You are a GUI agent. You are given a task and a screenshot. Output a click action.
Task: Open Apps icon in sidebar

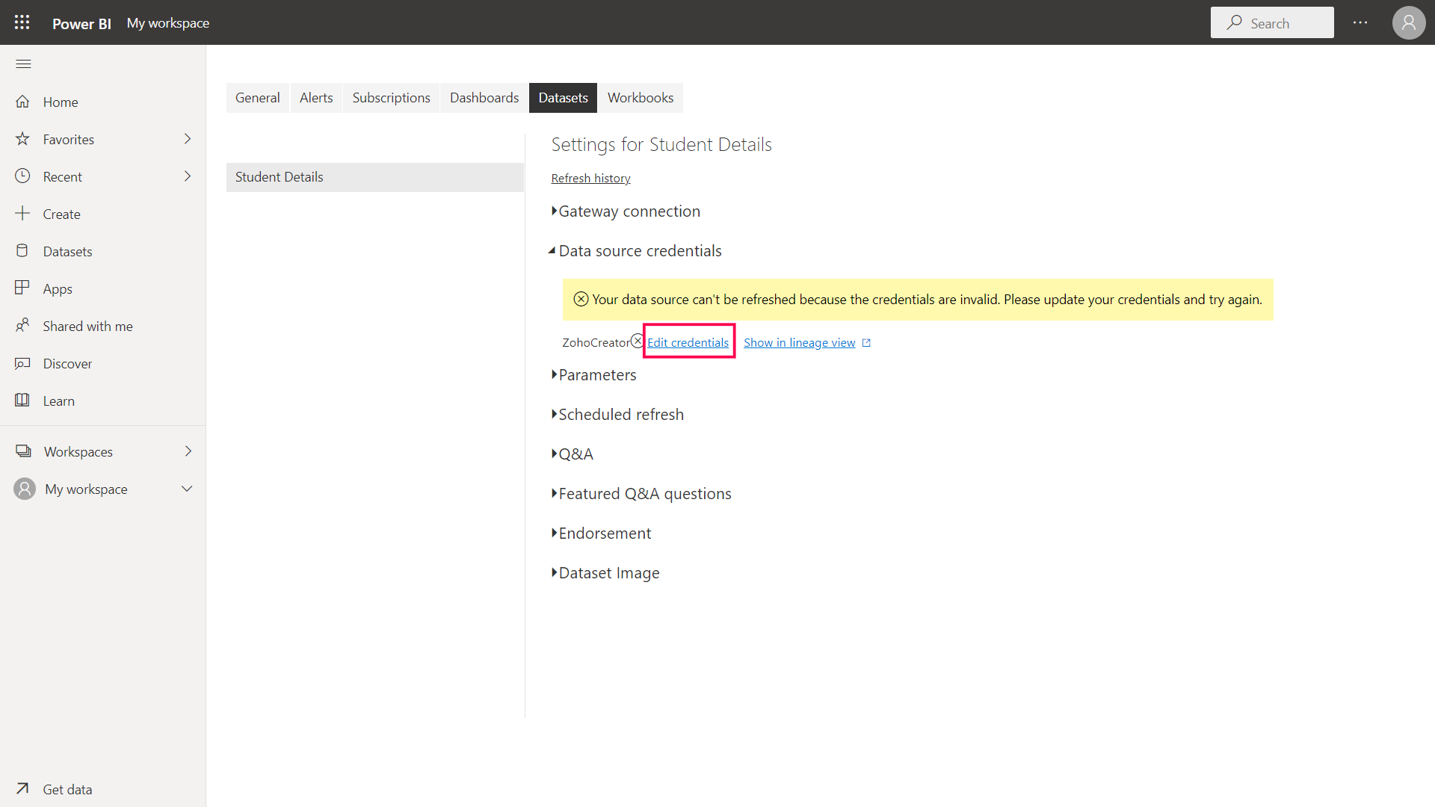pos(22,288)
